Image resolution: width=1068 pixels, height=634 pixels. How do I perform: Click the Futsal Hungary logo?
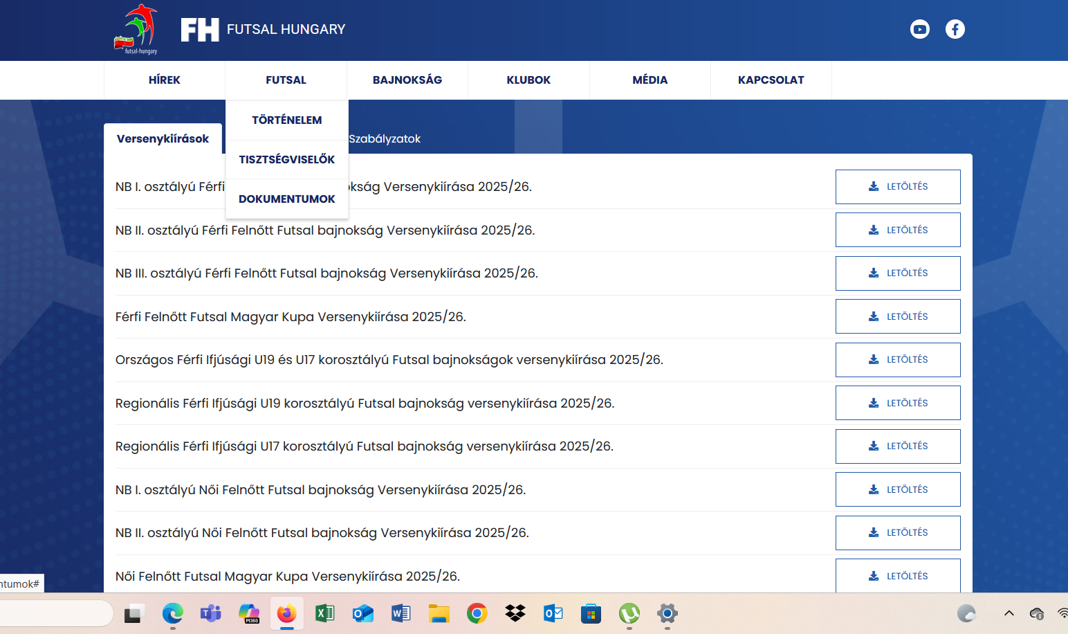(x=136, y=29)
